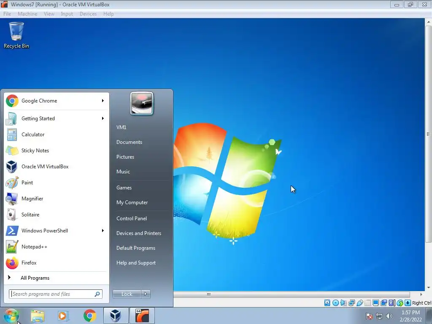Image resolution: width=432 pixels, height=324 pixels.
Task: Open the Input menu
Action: [67, 14]
